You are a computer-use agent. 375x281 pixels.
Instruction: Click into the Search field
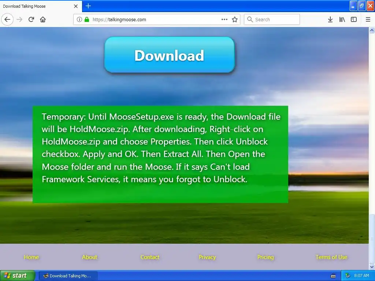point(272,19)
